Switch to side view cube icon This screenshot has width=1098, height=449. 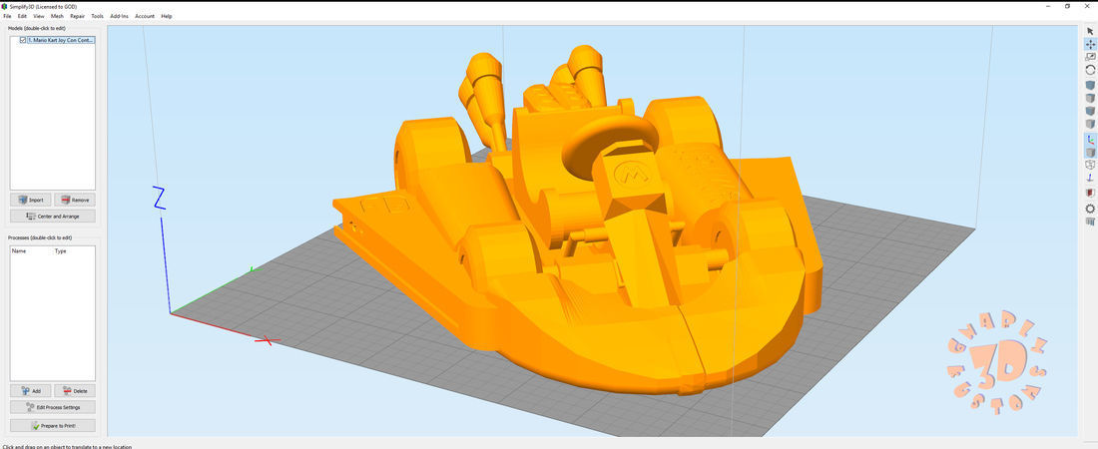click(x=1090, y=124)
